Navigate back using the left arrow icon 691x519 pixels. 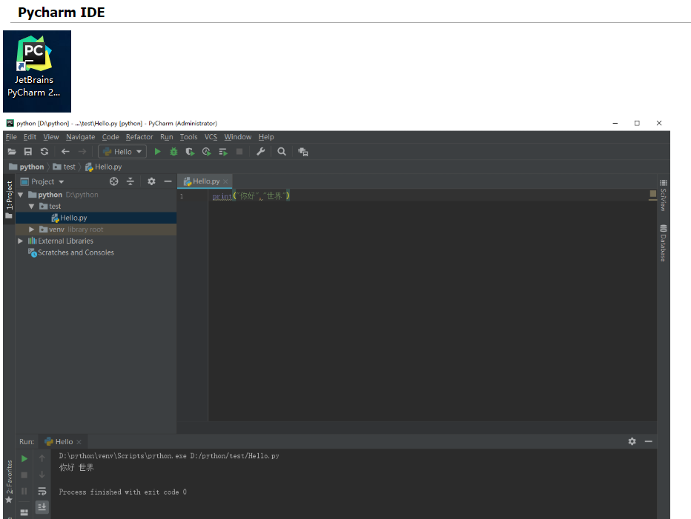point(65,152)
